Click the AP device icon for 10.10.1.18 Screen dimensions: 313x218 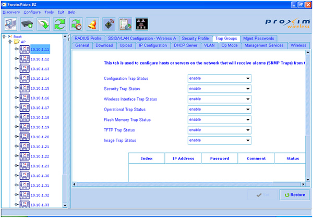pyautogui.click(x=25, y=117)
